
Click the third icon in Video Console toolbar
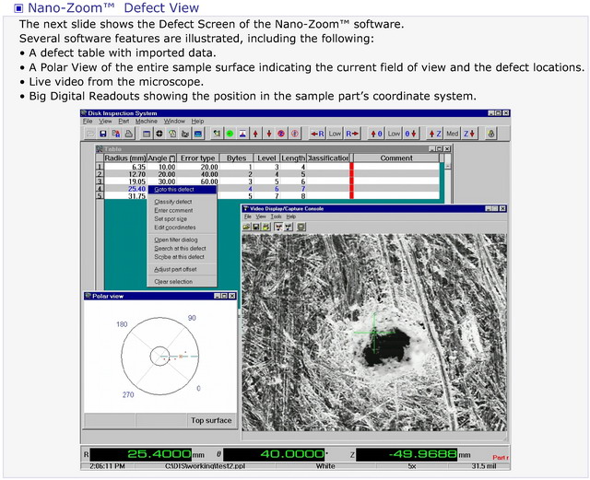(x=266, y=227)
